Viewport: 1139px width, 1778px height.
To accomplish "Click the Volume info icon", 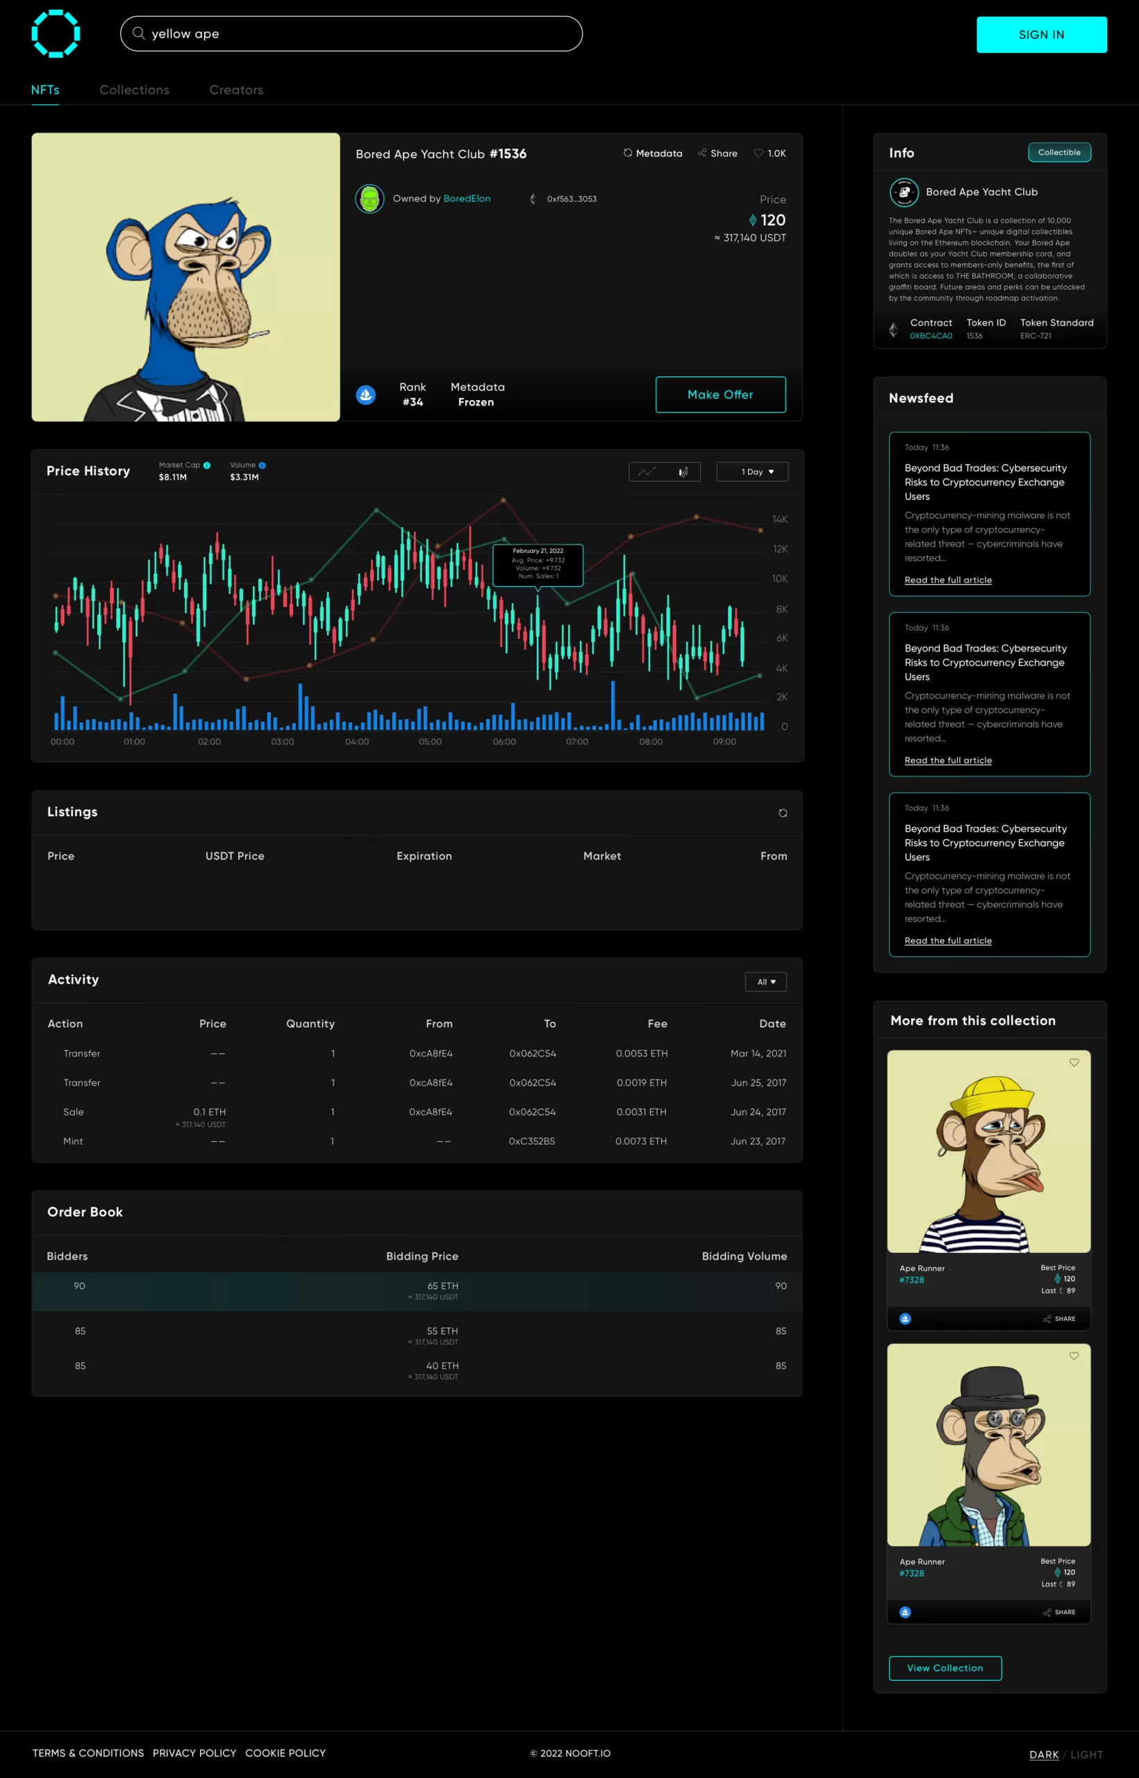I will [262, 465].
